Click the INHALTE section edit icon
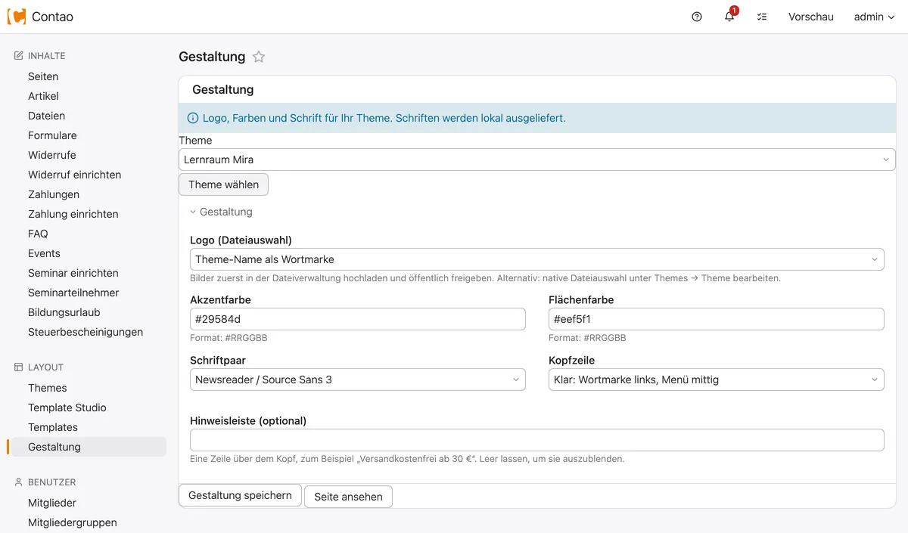 click(19, 56)
